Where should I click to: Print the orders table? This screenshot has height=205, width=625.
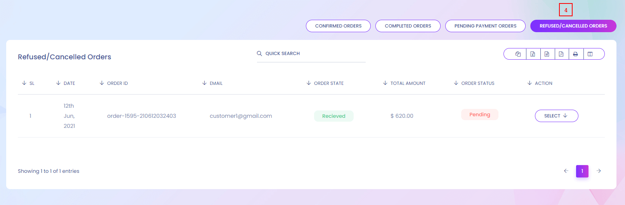point(576,54)
